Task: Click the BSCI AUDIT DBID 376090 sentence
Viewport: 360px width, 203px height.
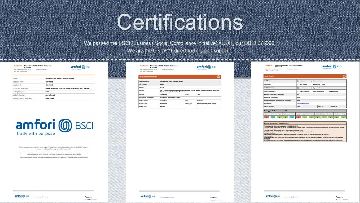Action: tap(179, 43)
